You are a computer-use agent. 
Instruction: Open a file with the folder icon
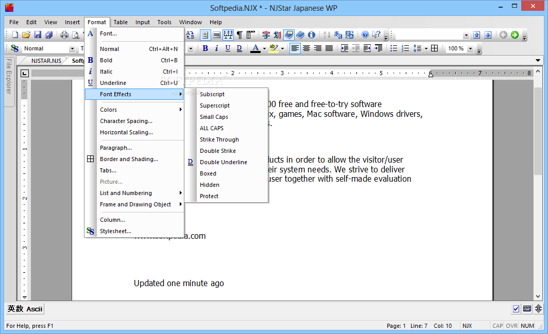click(x=26, y=34)
